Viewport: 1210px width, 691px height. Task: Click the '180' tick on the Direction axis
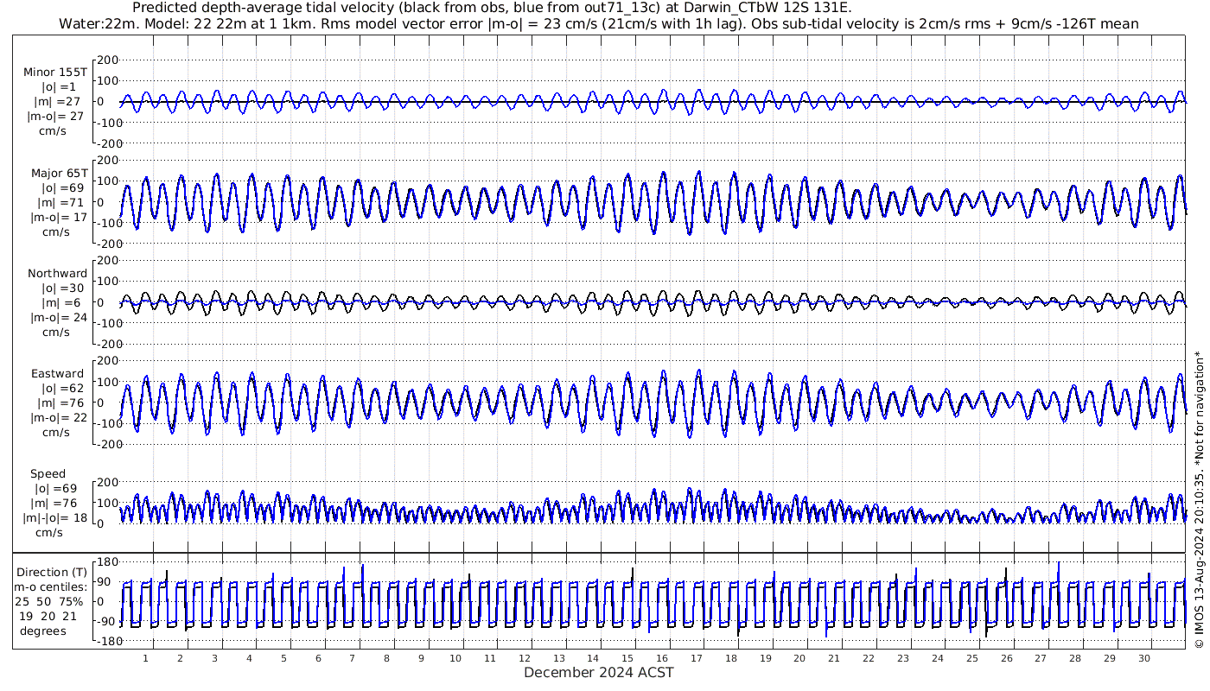(107, 561)
